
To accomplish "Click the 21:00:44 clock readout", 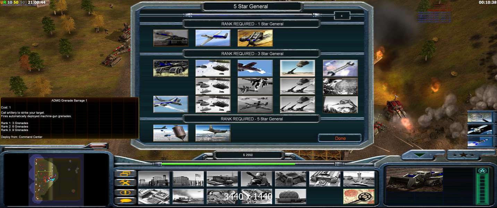I will point(37,2).
